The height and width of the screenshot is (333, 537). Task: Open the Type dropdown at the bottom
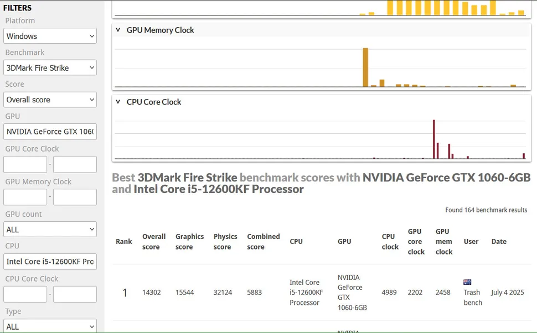[50, 326]
